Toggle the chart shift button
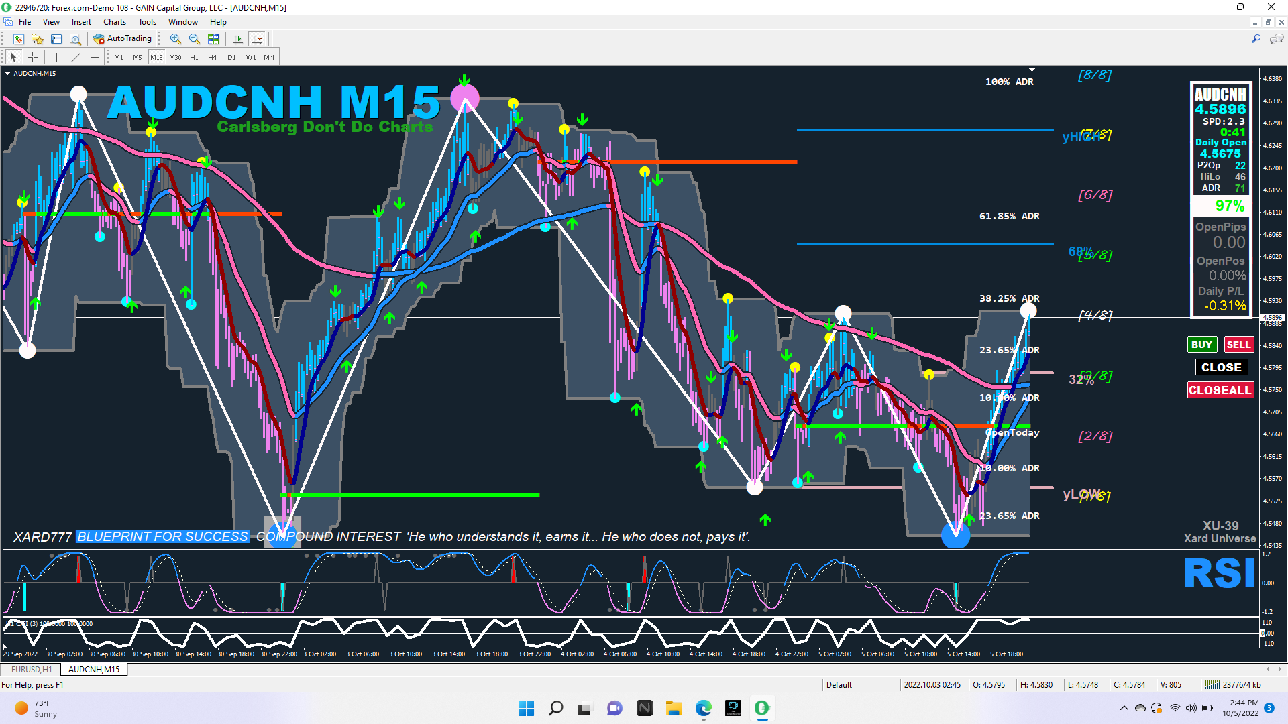The image size is (1288, 724). tap(257, 39)
